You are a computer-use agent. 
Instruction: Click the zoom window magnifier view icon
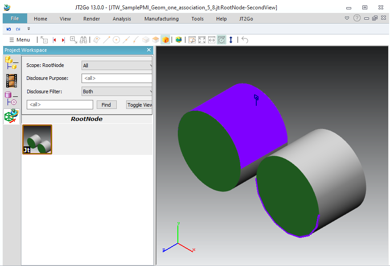pyautogui.click(x=192, y=40)
